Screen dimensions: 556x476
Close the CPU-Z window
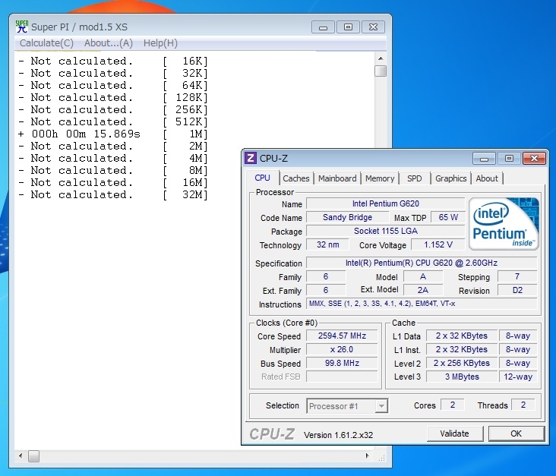(x=533, y=158)
